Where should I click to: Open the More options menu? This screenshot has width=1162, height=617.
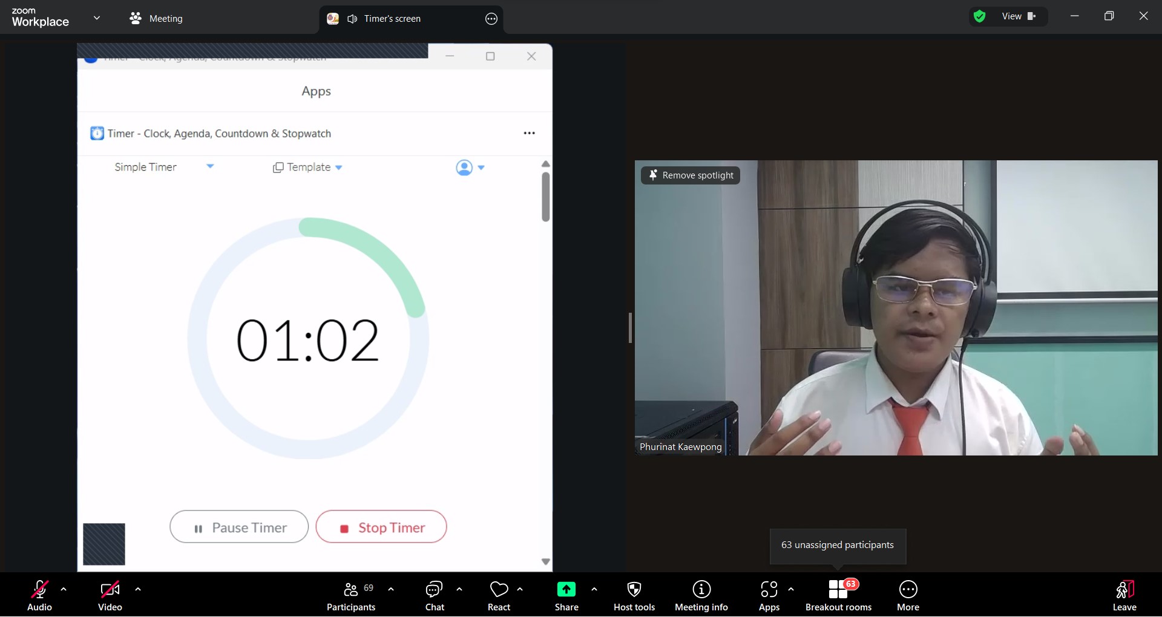908,596
